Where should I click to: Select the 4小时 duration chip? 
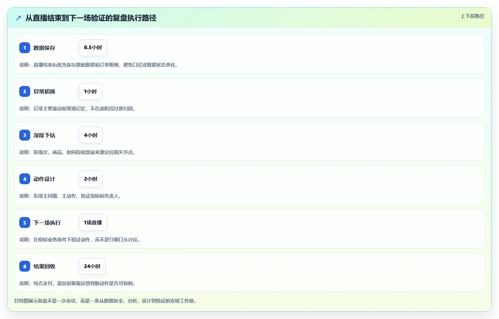(x=91, y=135)
